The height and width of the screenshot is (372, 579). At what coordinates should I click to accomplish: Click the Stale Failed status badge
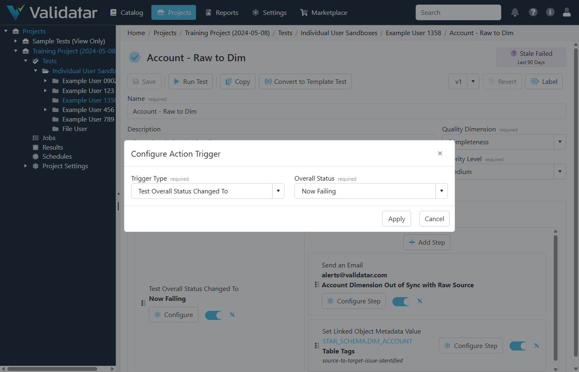(x=531, y=57)
